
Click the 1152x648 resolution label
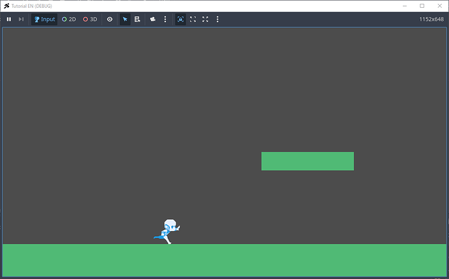[x=431, y=19]
